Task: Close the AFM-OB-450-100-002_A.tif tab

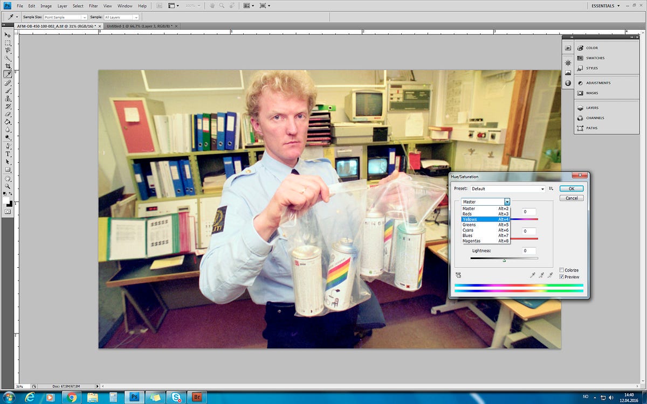Action: tap(99, 26)
